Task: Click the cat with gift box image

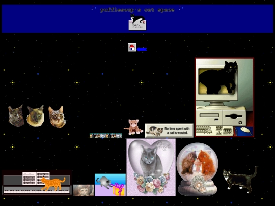Action: (110, 185)
